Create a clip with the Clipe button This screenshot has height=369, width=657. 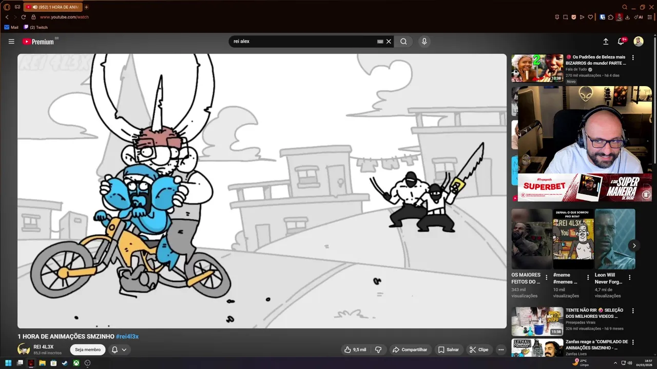(x=479, y=350)
